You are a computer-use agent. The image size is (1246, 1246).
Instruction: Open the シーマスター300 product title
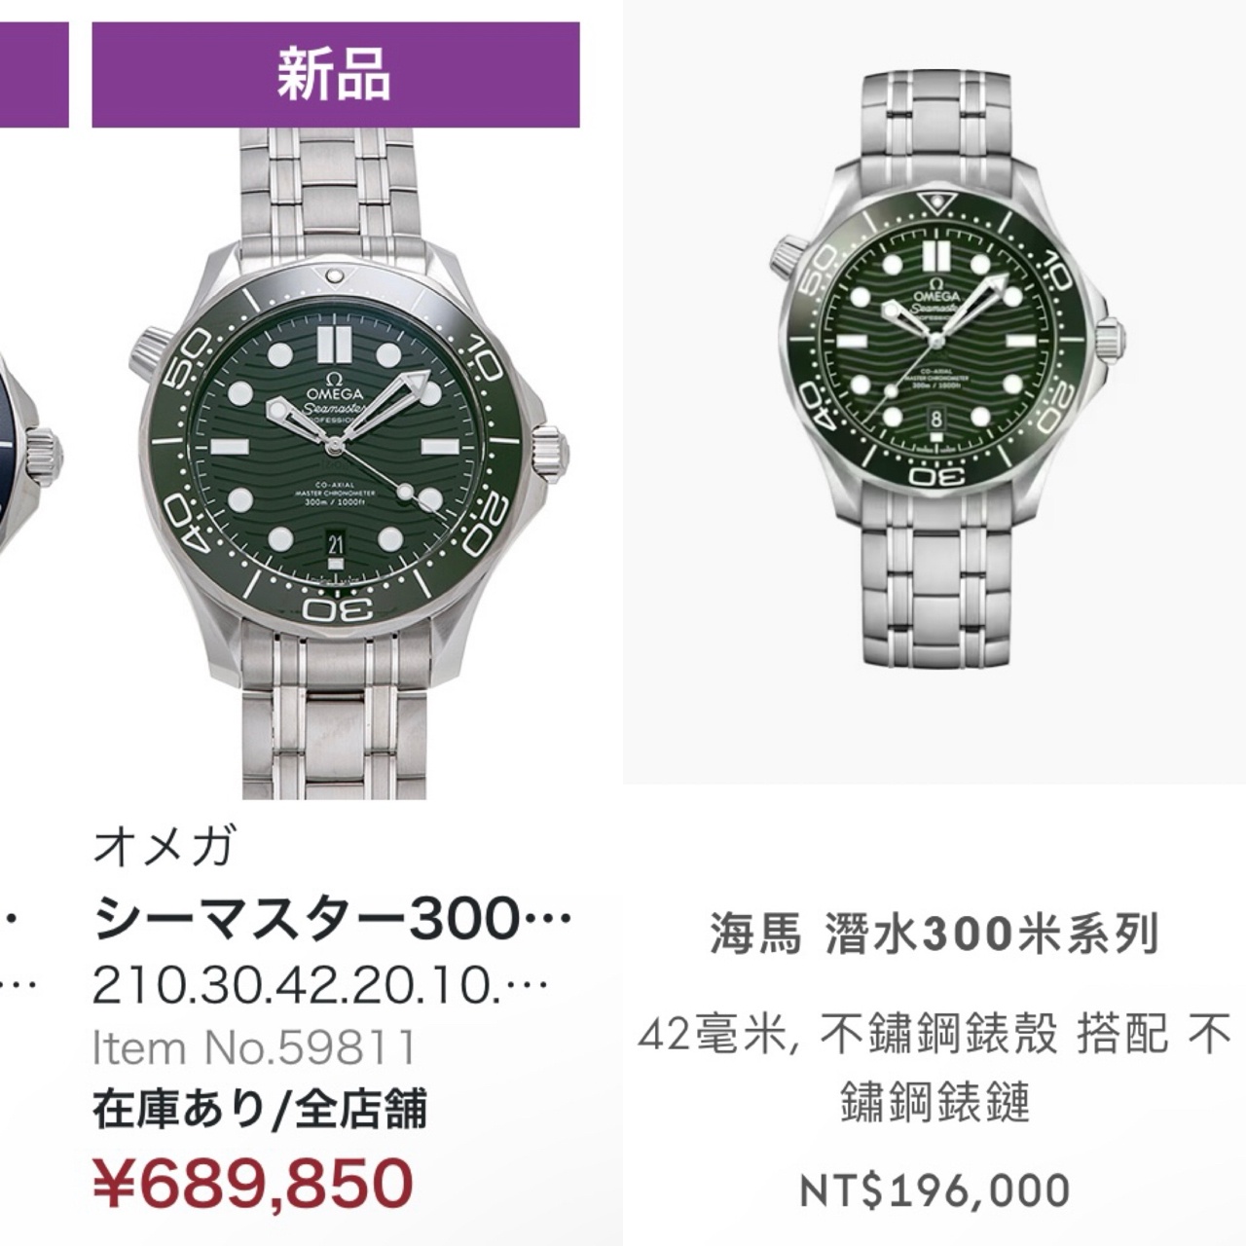tap(331, 919)
